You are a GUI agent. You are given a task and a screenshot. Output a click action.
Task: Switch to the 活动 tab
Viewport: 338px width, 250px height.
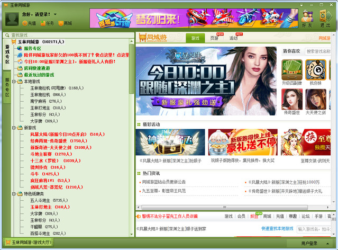pyautogui.click(x=233, y=38)
